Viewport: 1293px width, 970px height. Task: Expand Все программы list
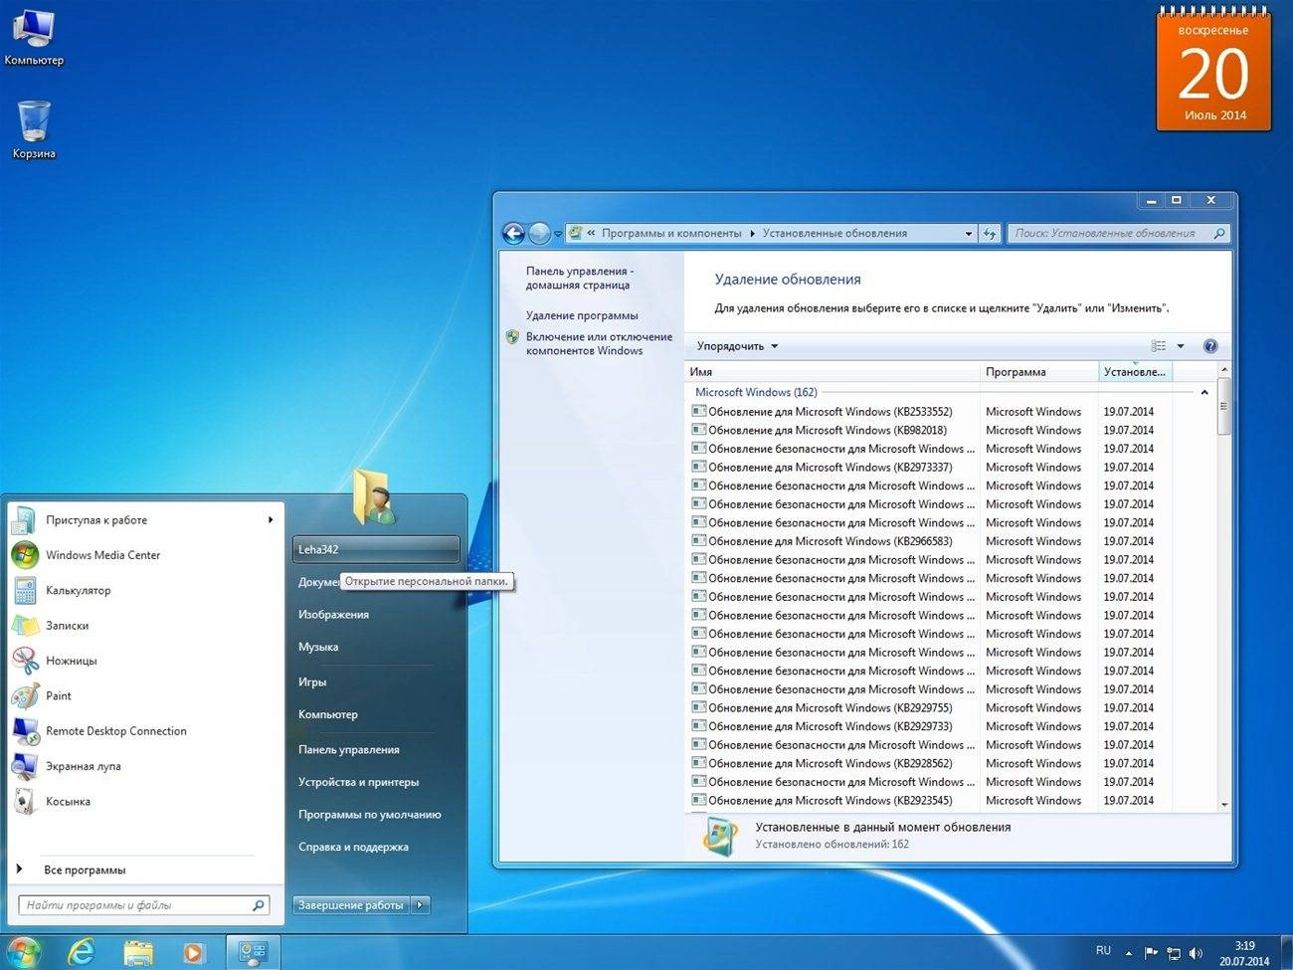coord(144,870)
